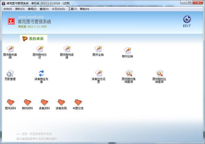Minimize the window
Screen dimensions: 205x144
pos(183,2)
